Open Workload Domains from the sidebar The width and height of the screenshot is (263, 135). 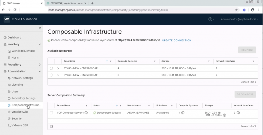tap(23, 51)
